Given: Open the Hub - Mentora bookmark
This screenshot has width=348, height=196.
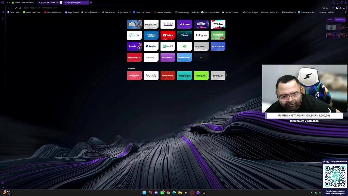Looking at the screenshot, I should [289, 12].
